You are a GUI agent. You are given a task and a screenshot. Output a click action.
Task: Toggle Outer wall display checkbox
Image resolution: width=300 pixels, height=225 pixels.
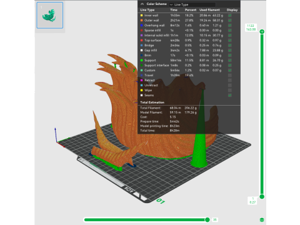pos(230,21)
